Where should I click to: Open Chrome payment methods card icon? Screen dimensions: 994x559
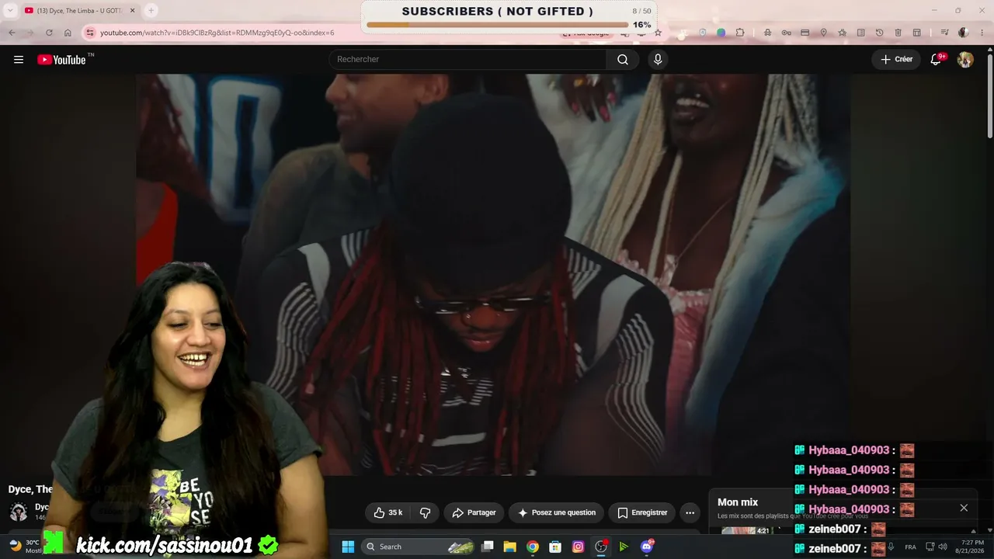[805, 33]
